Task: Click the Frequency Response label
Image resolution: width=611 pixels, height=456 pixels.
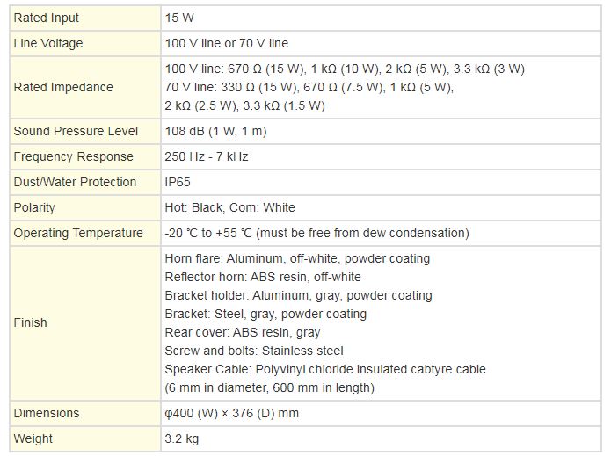Action: coord(73,156)
